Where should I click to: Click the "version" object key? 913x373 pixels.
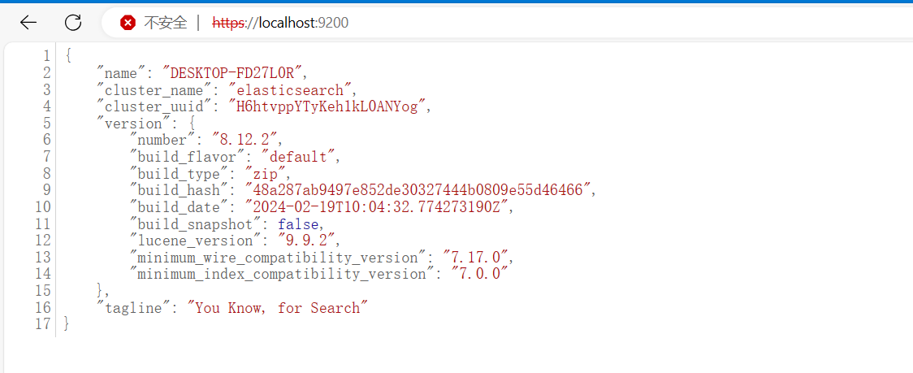pos(130,124)
